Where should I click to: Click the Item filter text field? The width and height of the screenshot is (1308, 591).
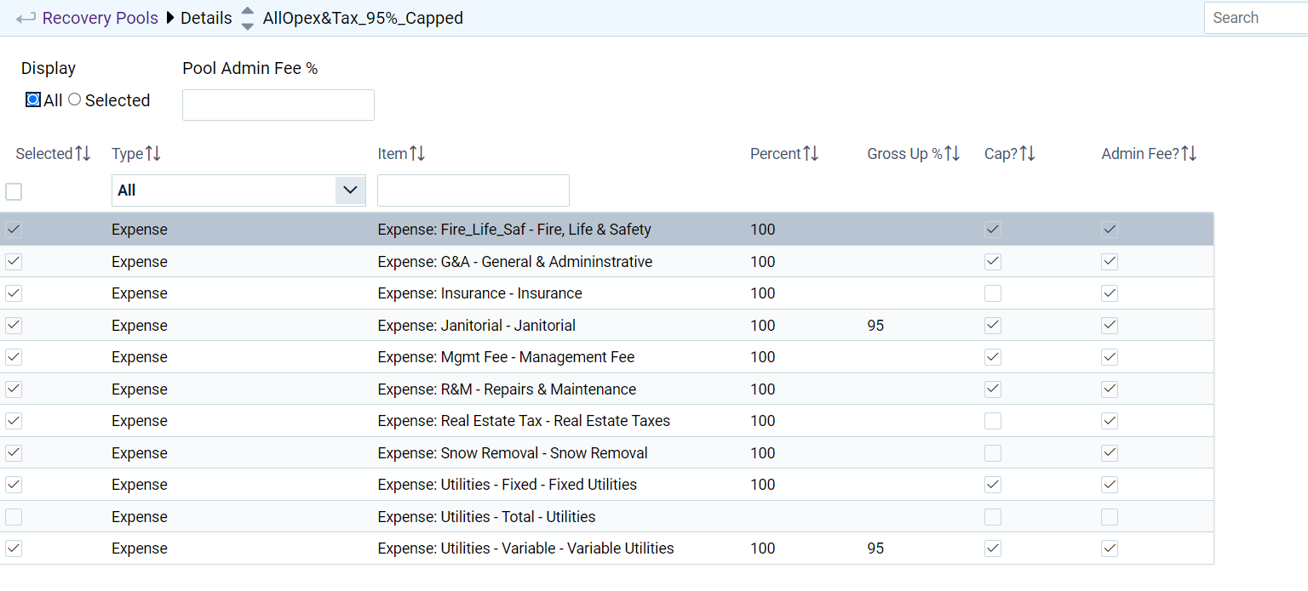(x=473, y=190)
